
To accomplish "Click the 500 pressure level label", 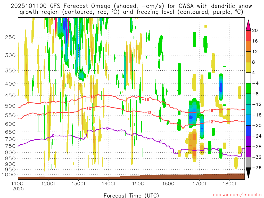I will click(x=10, y=106).
